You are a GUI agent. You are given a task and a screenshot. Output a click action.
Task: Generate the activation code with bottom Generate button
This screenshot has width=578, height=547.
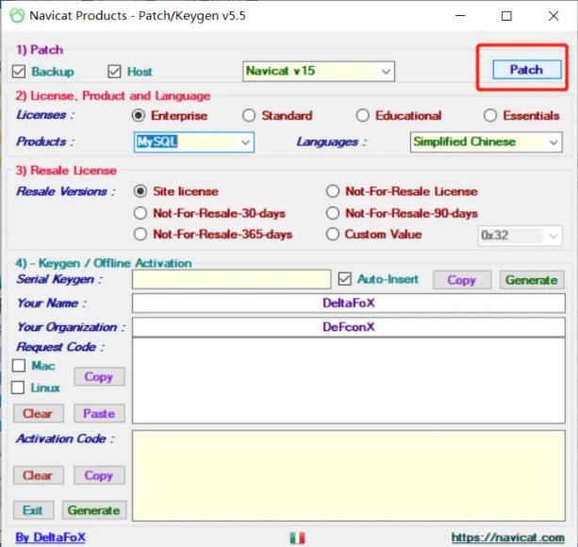94,510
